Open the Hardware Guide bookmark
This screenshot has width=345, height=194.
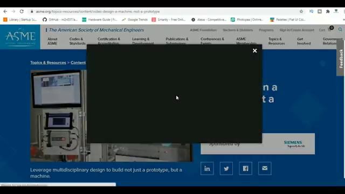pos(100,19)
